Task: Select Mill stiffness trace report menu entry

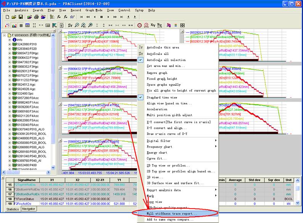Action: pos(178,213)
